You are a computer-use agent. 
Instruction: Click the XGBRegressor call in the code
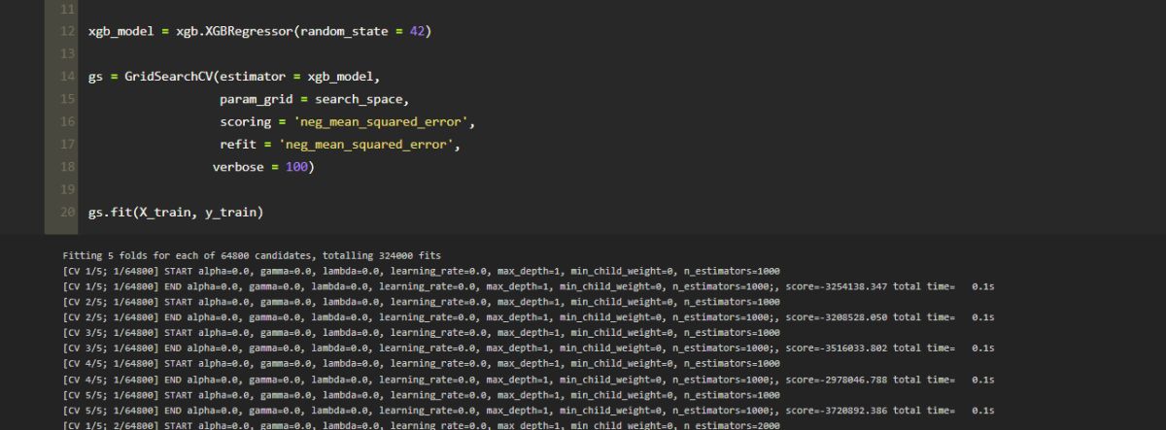pos(247,31)
